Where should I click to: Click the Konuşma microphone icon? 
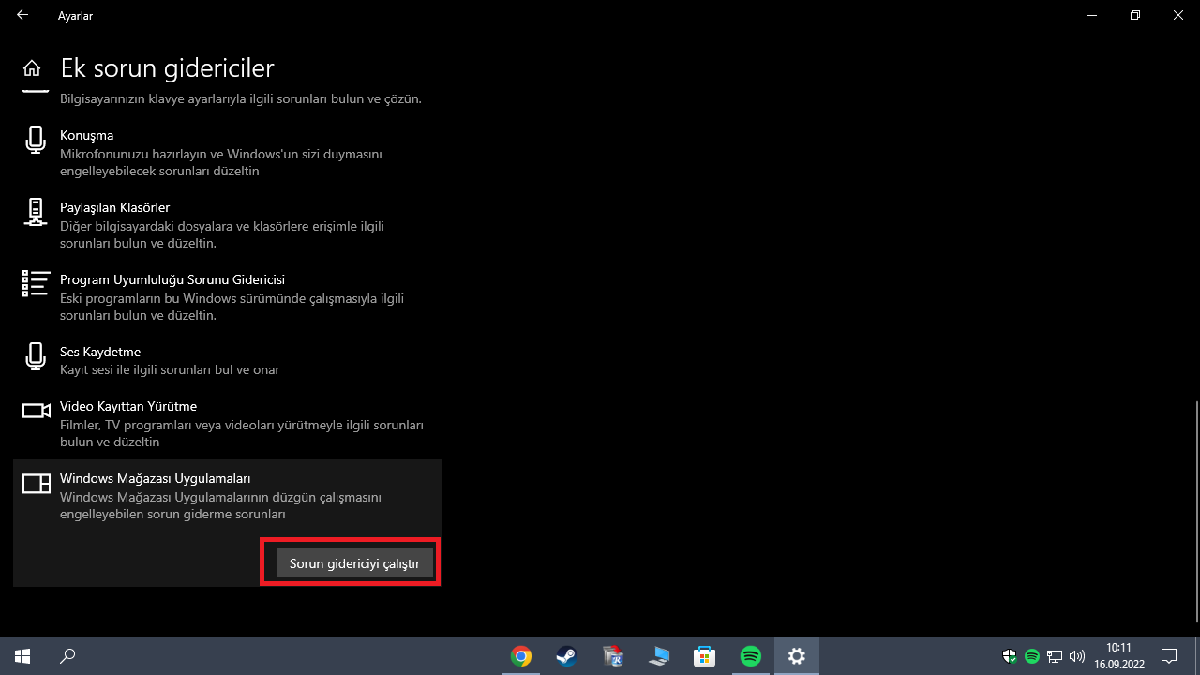36,141
